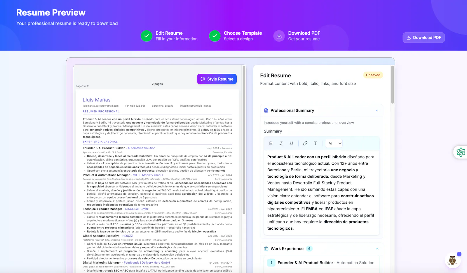Toggle underline formatting in Summary editor
Viewport: 467px width, 273px height.
(291, 143)
